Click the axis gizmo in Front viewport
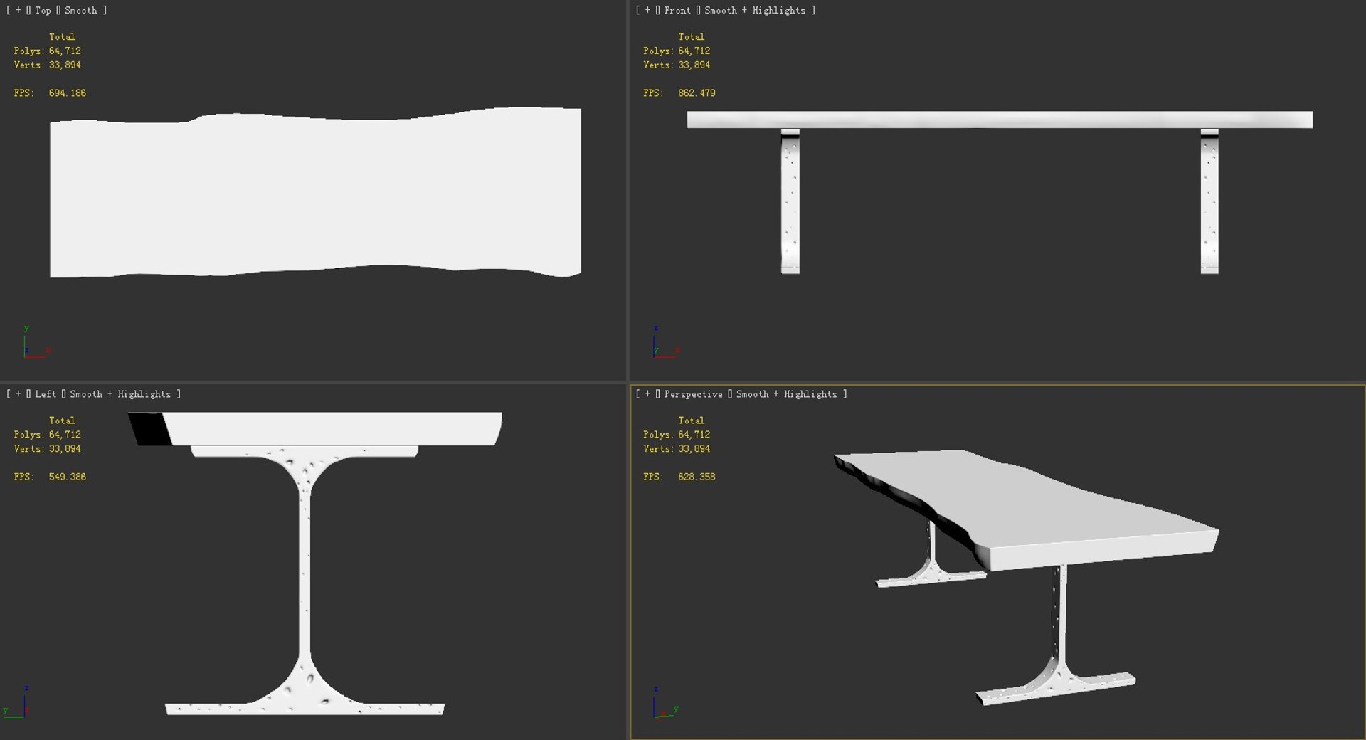Viewport: 1366px width, 740px height. click(x=665, y=342)
